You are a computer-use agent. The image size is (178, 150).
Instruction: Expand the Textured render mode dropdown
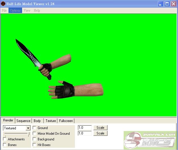click(28, 128)
